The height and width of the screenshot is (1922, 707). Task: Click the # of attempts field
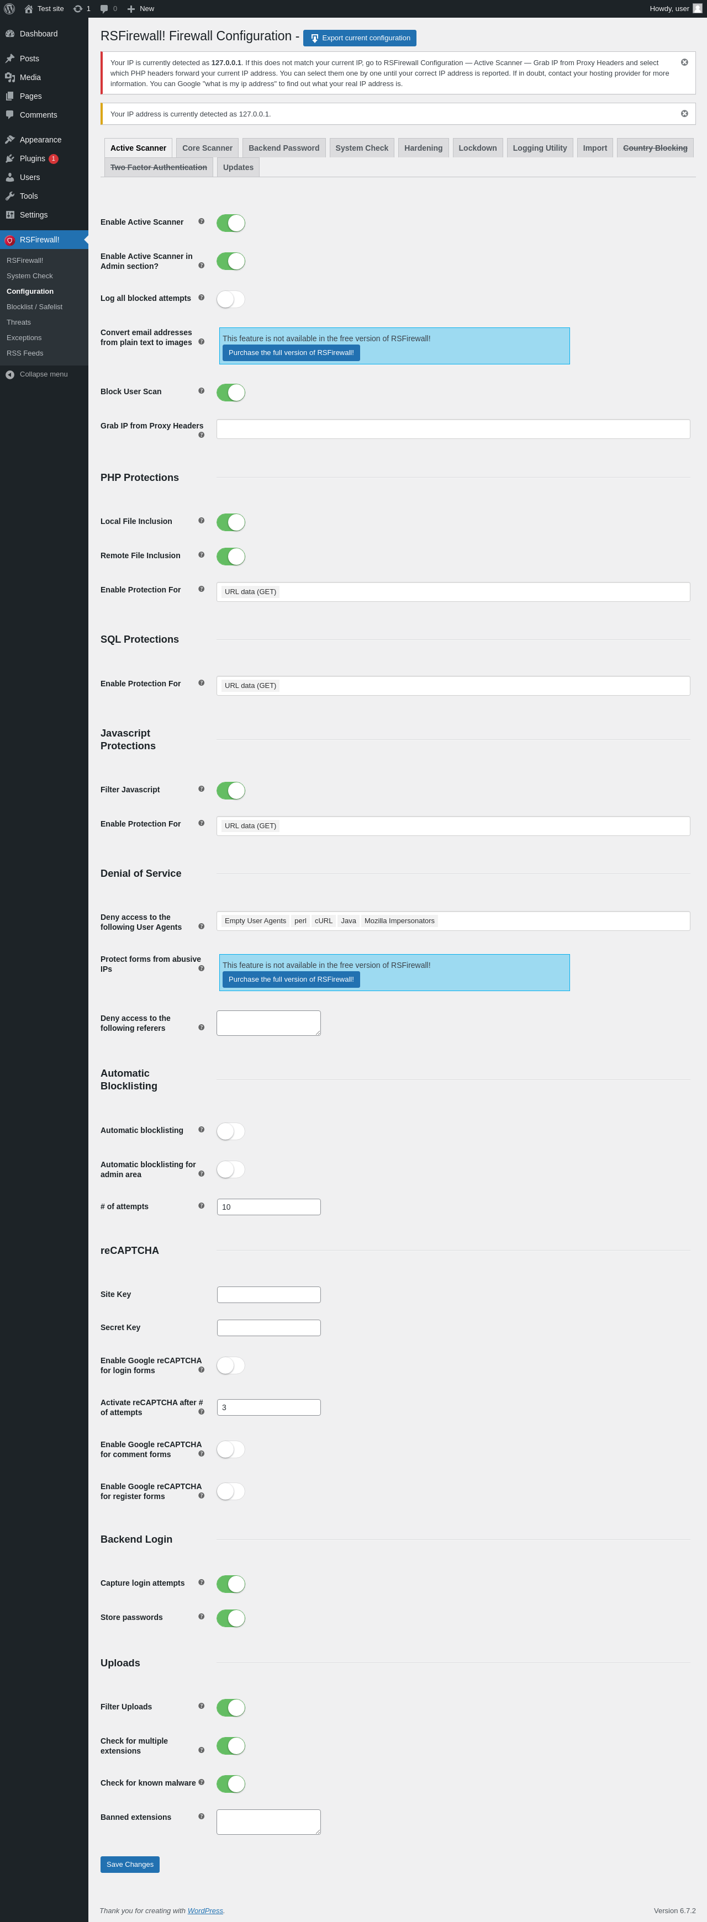coord(269,1207)
